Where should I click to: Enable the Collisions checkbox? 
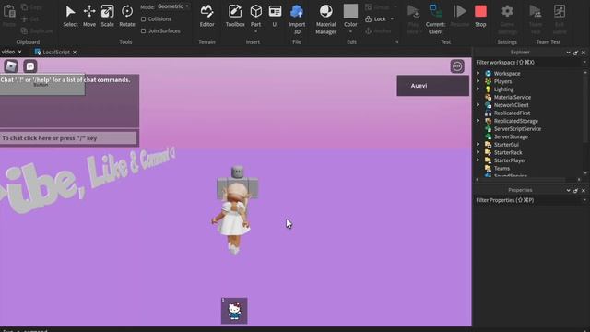click(x=144, y=18)
